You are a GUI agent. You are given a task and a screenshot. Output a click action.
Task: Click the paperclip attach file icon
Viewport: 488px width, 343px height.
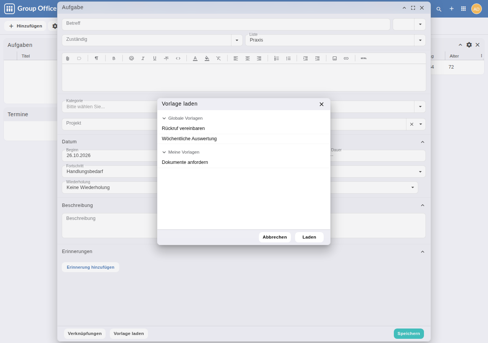click(x=67, y=58)
